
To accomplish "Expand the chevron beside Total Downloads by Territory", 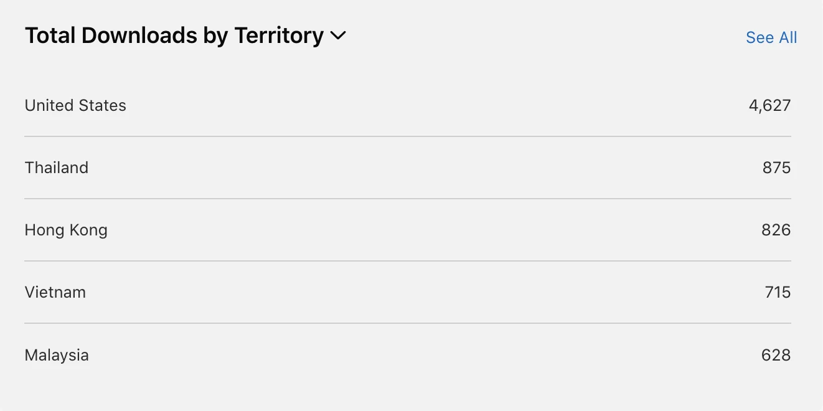I will coord(338,36).
